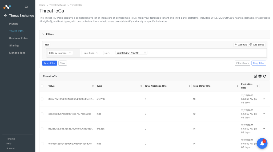This screenshot has width=273, height=152.
Task: Open Plugins in sidebar
Action: click(14, 24)
